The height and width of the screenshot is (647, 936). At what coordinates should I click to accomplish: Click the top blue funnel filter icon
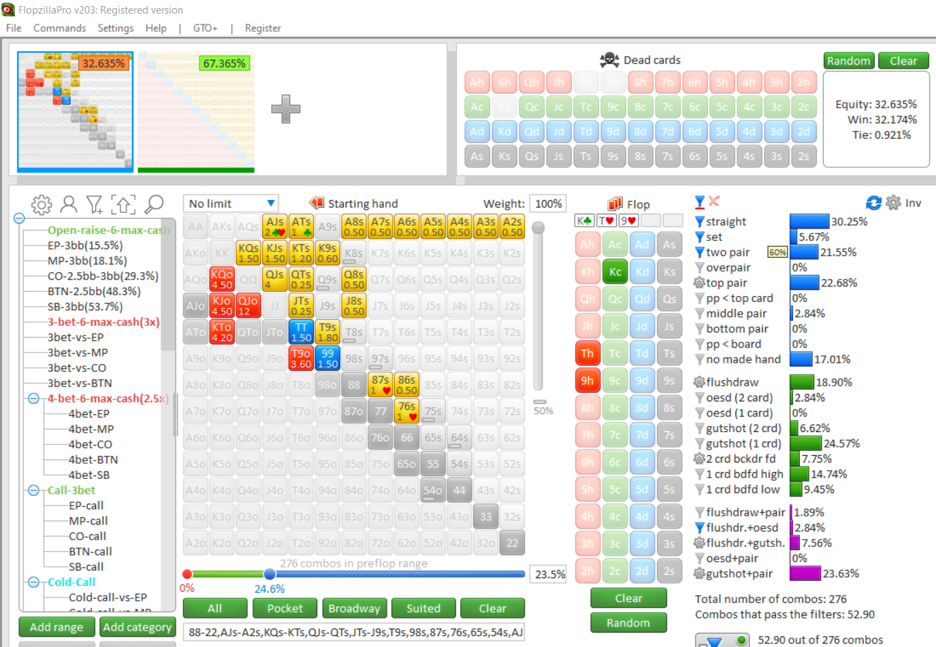pyautogui.click(x=700, y=201)
